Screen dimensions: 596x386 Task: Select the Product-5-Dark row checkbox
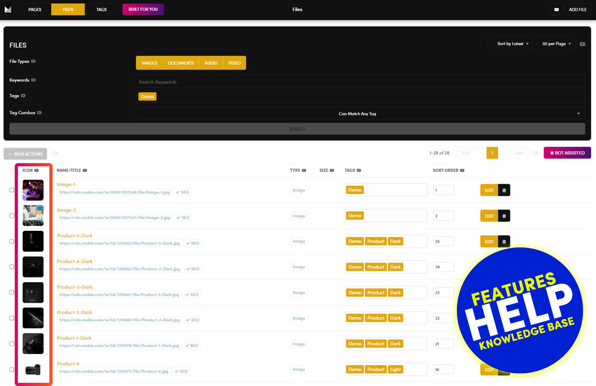pyautogui.click(x=12, y=242)
